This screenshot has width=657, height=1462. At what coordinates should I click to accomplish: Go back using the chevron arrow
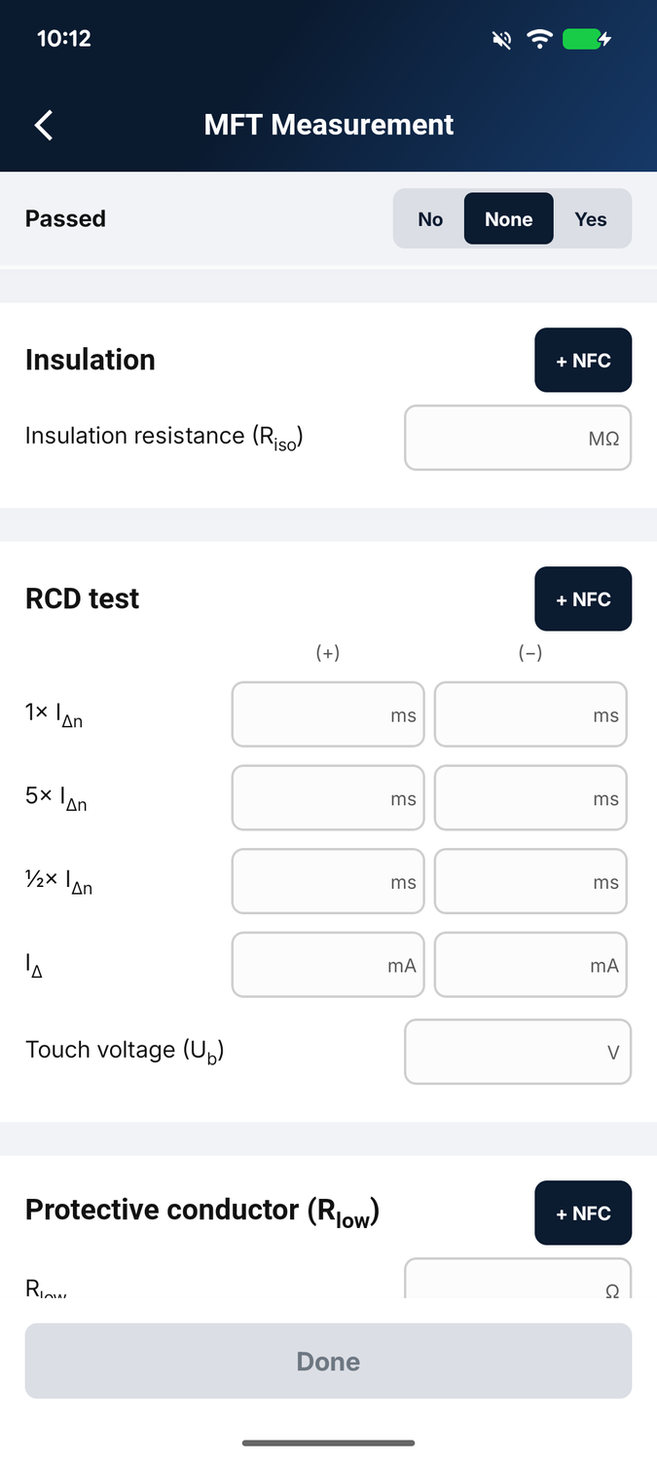tap(43, 125)
